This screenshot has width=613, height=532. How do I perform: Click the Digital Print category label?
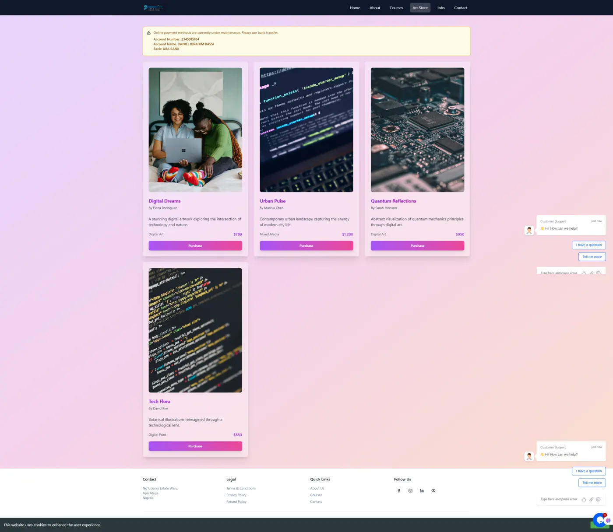pos(157,435)
